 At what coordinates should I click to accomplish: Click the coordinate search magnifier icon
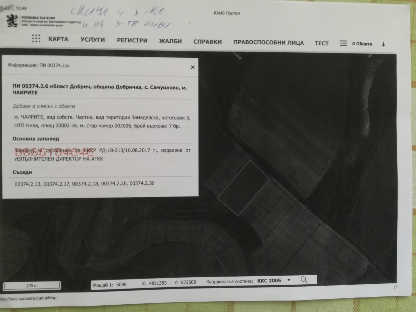304,280
